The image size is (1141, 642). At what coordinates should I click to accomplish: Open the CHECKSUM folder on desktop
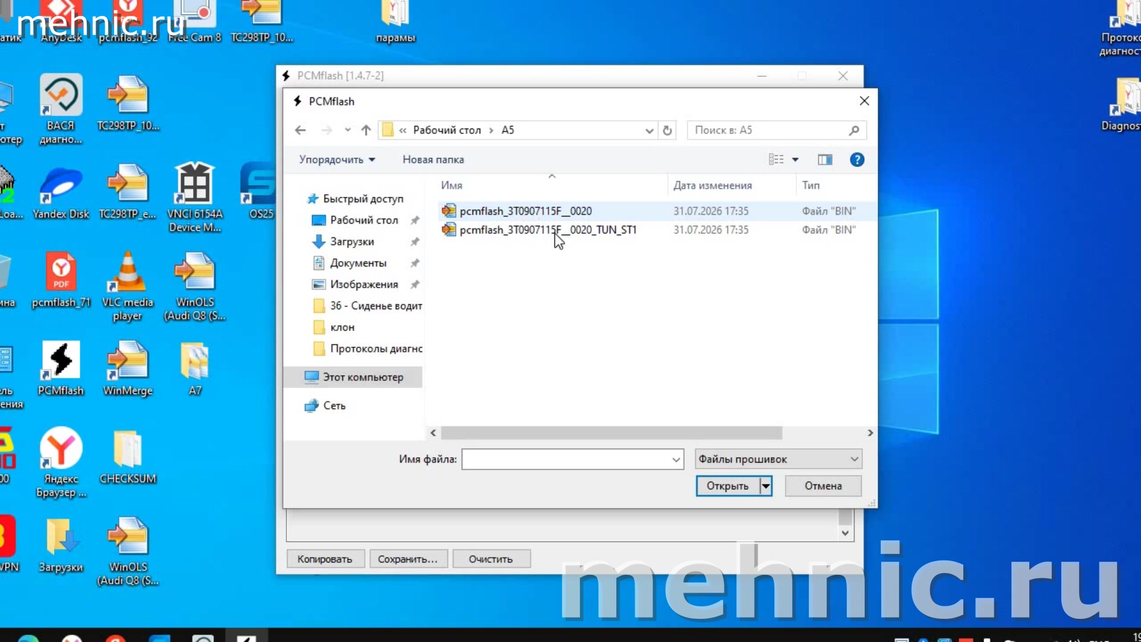pyautogui.click(x=128, y=457)
